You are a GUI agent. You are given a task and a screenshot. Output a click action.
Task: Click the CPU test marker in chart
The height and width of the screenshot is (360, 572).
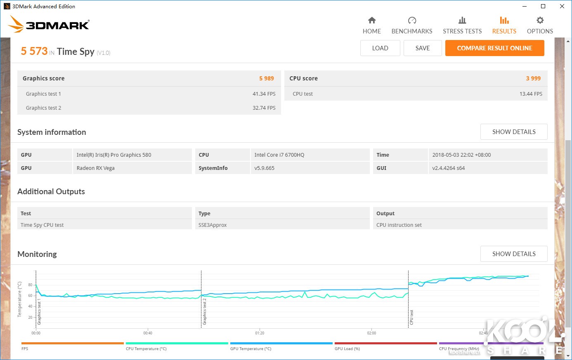point(411,317)
